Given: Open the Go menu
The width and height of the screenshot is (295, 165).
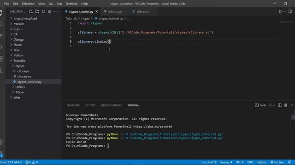Looking at the screenshot, I should [51, 4].
